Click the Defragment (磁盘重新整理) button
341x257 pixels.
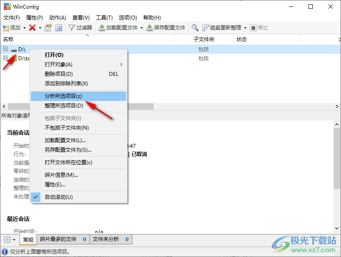point(222,28)
